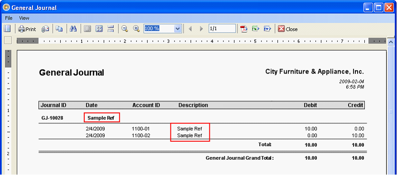This screenshot has width=397, height=175.
Task: Click City Furniture & Appliance, Inc. heading
Action: coord(315,72)
